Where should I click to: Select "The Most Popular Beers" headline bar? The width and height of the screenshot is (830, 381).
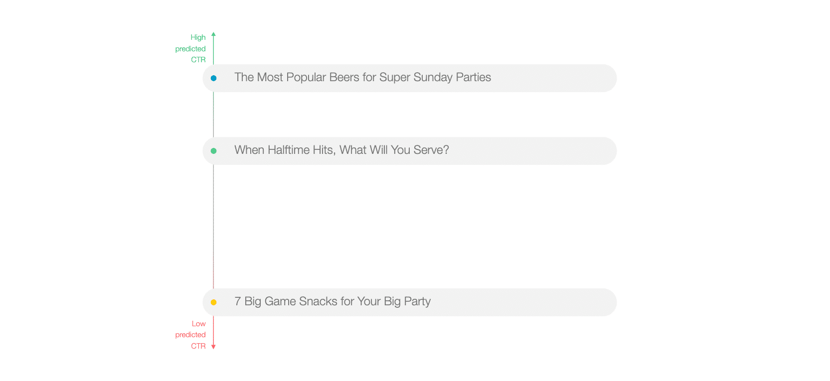[x=410, y=78]
